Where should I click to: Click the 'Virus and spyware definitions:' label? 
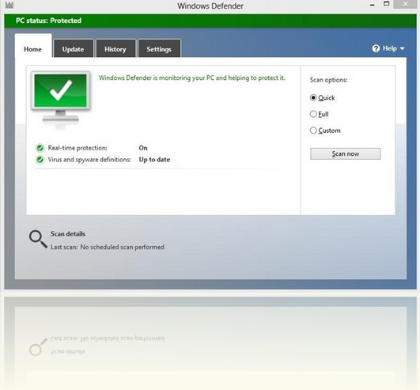(x=89, y=160)
